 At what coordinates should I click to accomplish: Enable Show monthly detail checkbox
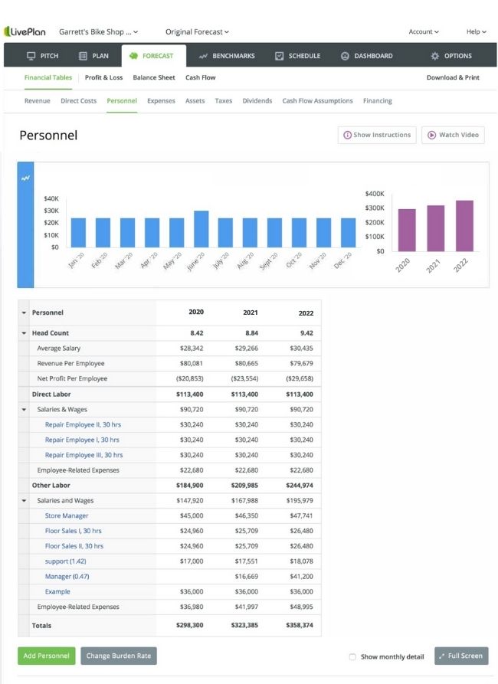click(x=352, y=656)
